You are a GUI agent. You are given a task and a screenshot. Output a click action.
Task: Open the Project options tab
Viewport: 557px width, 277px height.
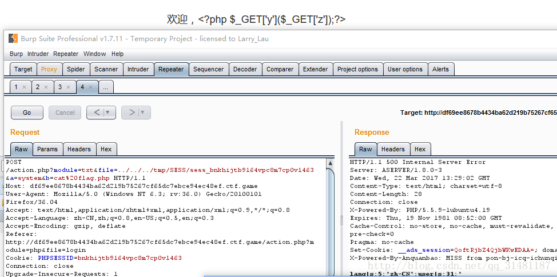[358, 69]
